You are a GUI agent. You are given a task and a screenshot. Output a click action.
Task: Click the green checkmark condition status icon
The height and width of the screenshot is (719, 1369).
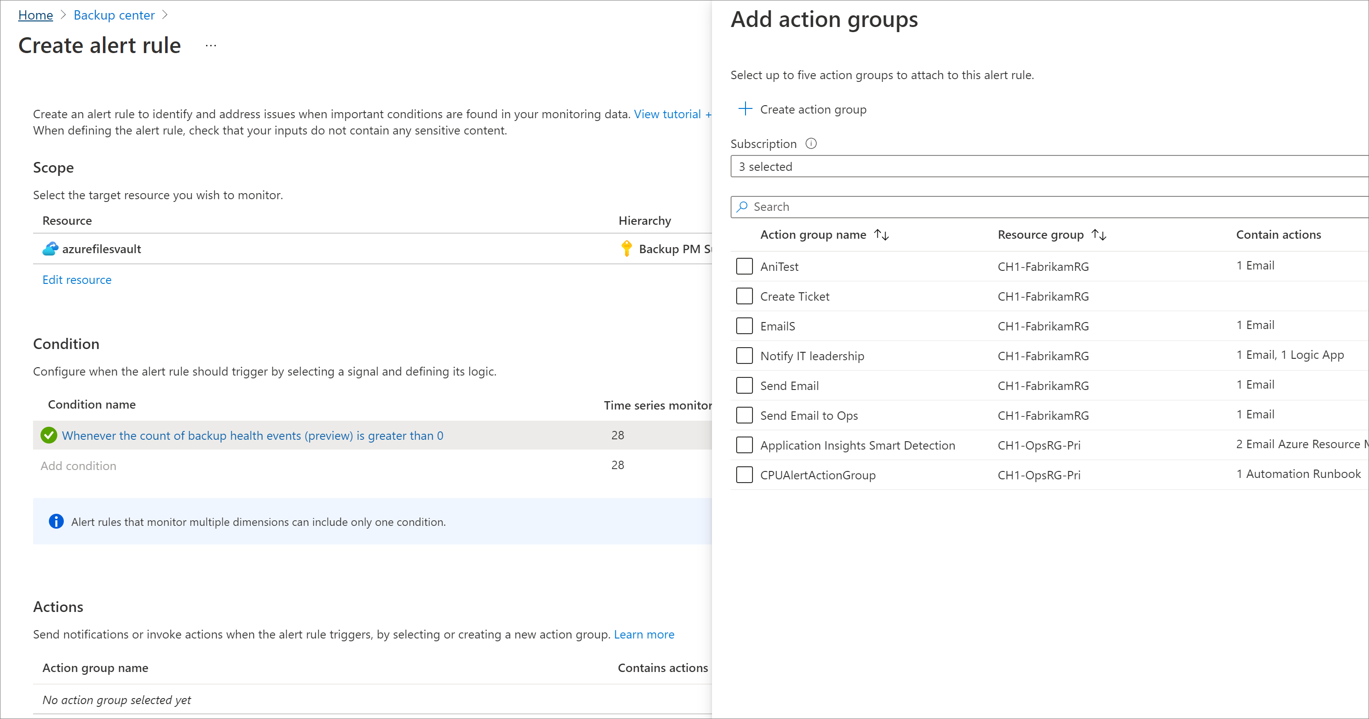pos(49,436)
